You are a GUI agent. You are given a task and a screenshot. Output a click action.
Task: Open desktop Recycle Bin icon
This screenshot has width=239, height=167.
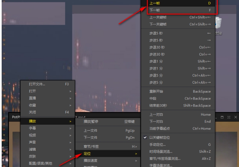click(x=218, y=26)
